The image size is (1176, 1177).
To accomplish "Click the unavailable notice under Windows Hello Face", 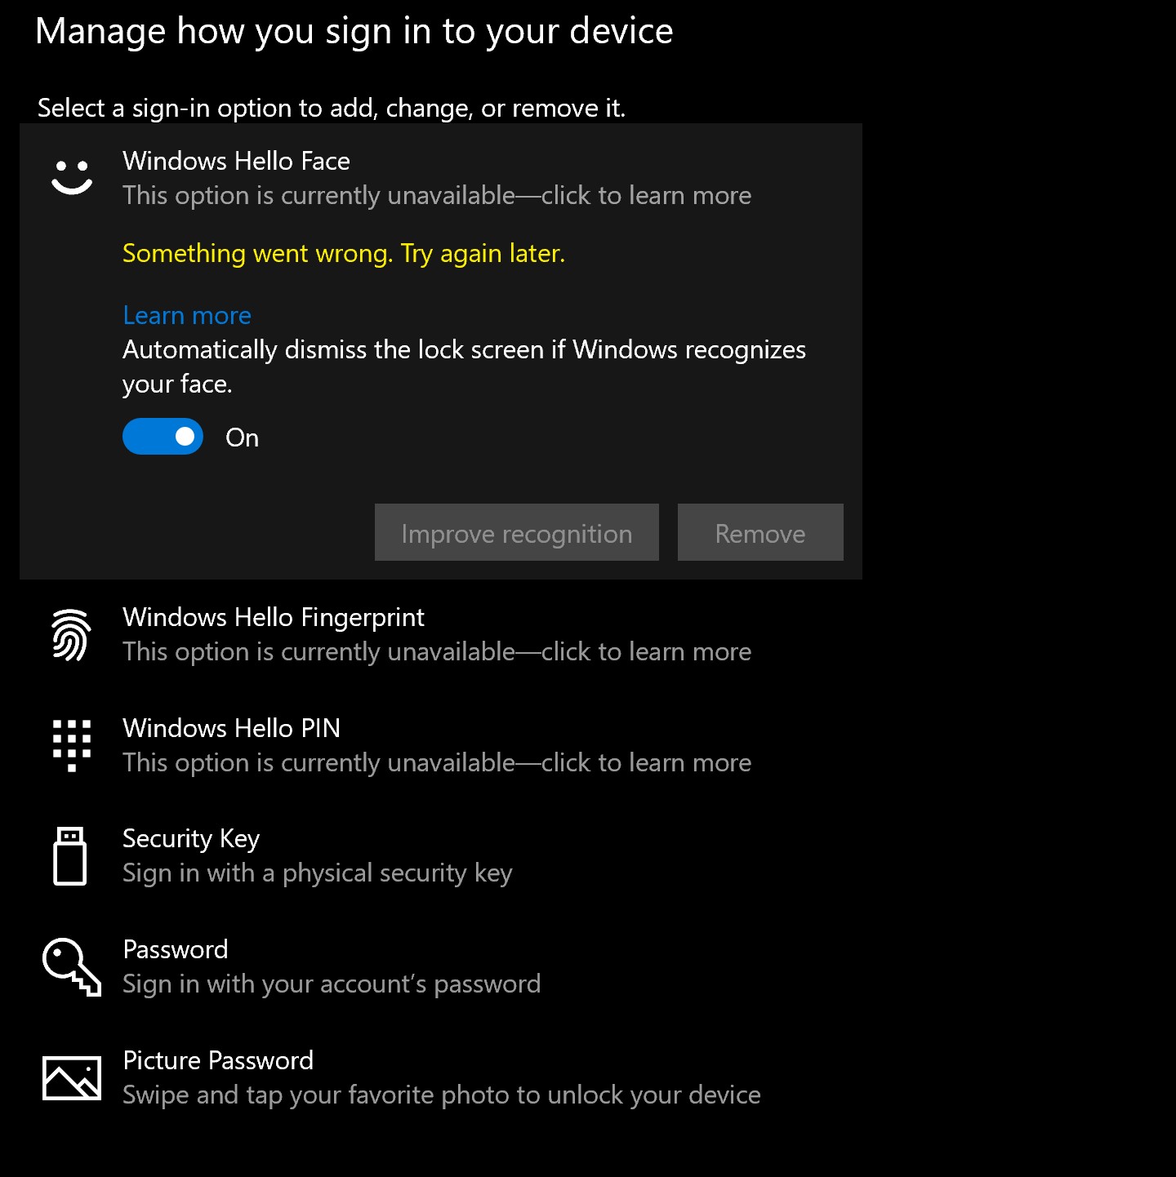I will [437, 196].
